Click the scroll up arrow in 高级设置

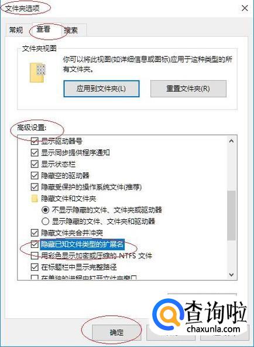[x=231, y=141]
